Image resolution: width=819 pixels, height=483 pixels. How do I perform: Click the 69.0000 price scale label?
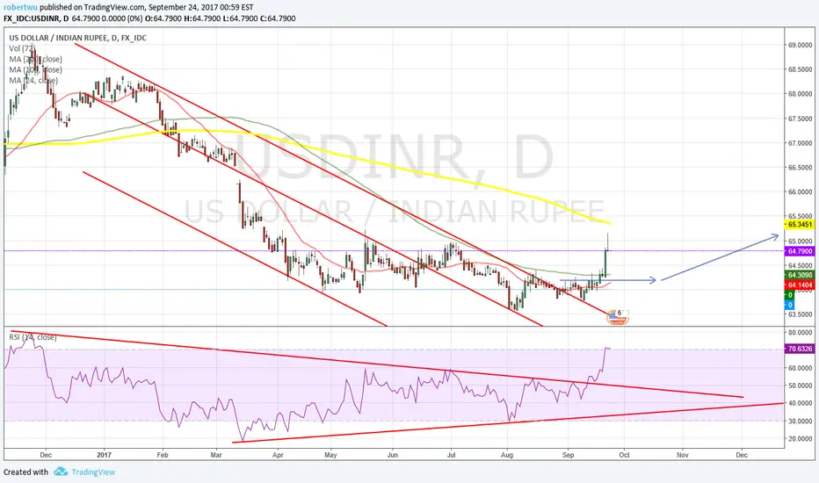coord(799,46)
